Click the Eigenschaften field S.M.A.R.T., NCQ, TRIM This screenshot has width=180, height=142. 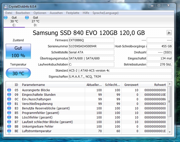coord(120,77)
